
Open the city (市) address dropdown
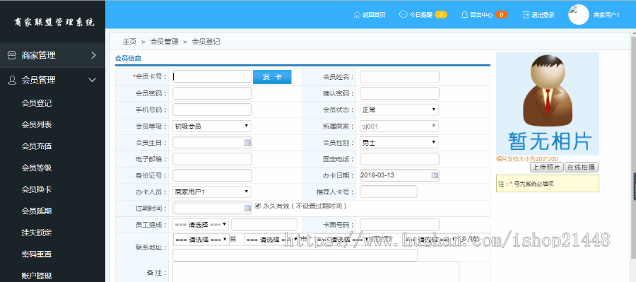[272, 240]
